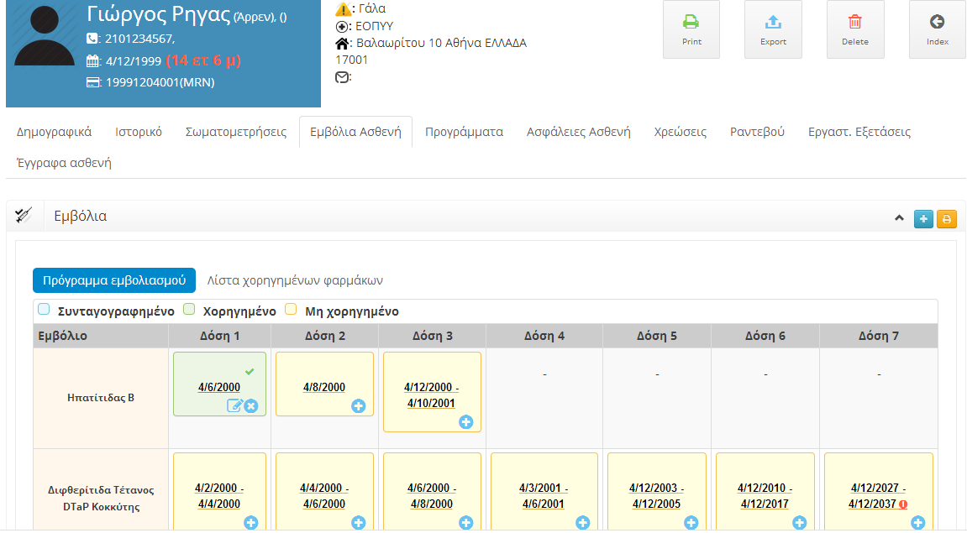Switch to the Ιστορικό tab
Image resolution: width=967 pixels, height=533 pixels.
[139, 132]
